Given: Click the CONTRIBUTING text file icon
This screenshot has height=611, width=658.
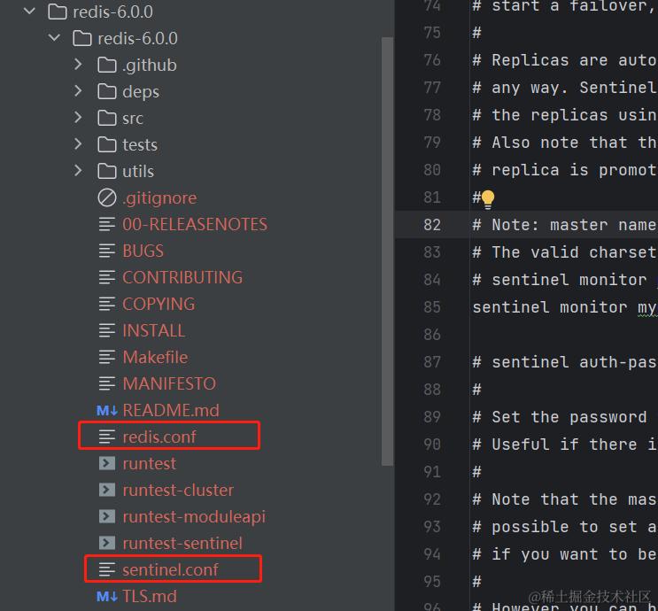Looking at the screenshot, I should tap(106, 277).
